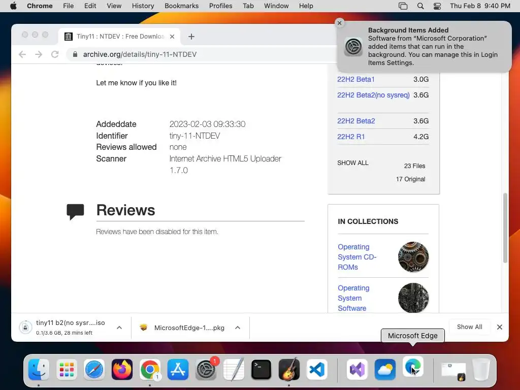This screenshot has width=520, height=390.
Task: Click the address bar URL field
Action: [202, 54]
